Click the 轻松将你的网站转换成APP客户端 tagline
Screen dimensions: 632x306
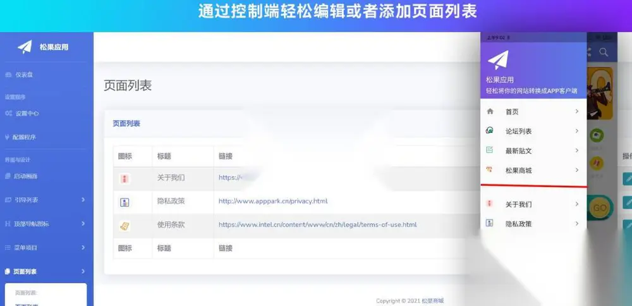(532, 91)
